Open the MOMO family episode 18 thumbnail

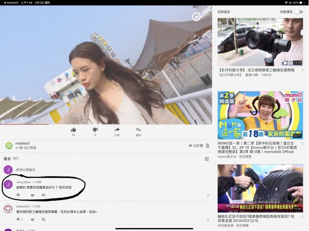tap(260, 115)
